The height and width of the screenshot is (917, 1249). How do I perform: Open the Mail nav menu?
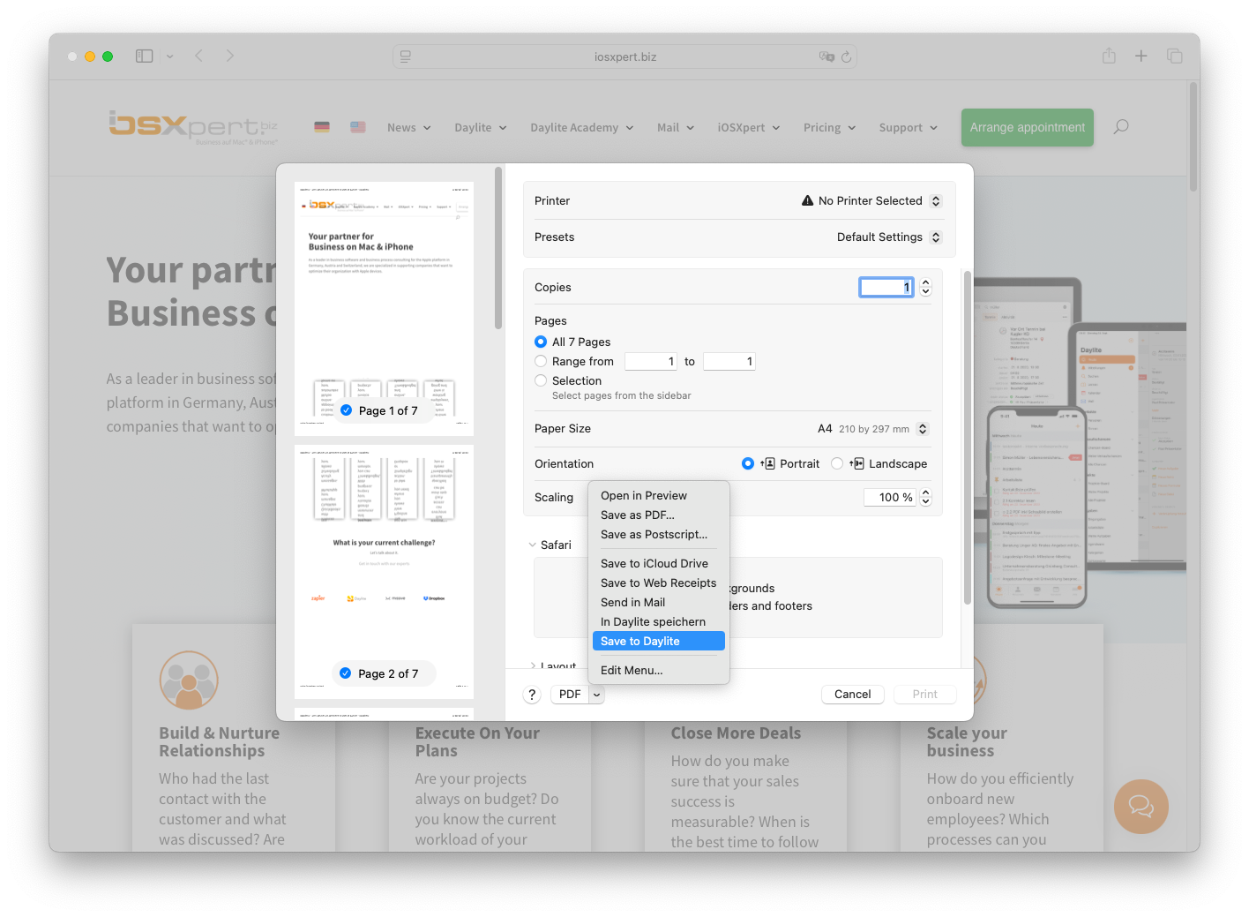coord(676,127)
